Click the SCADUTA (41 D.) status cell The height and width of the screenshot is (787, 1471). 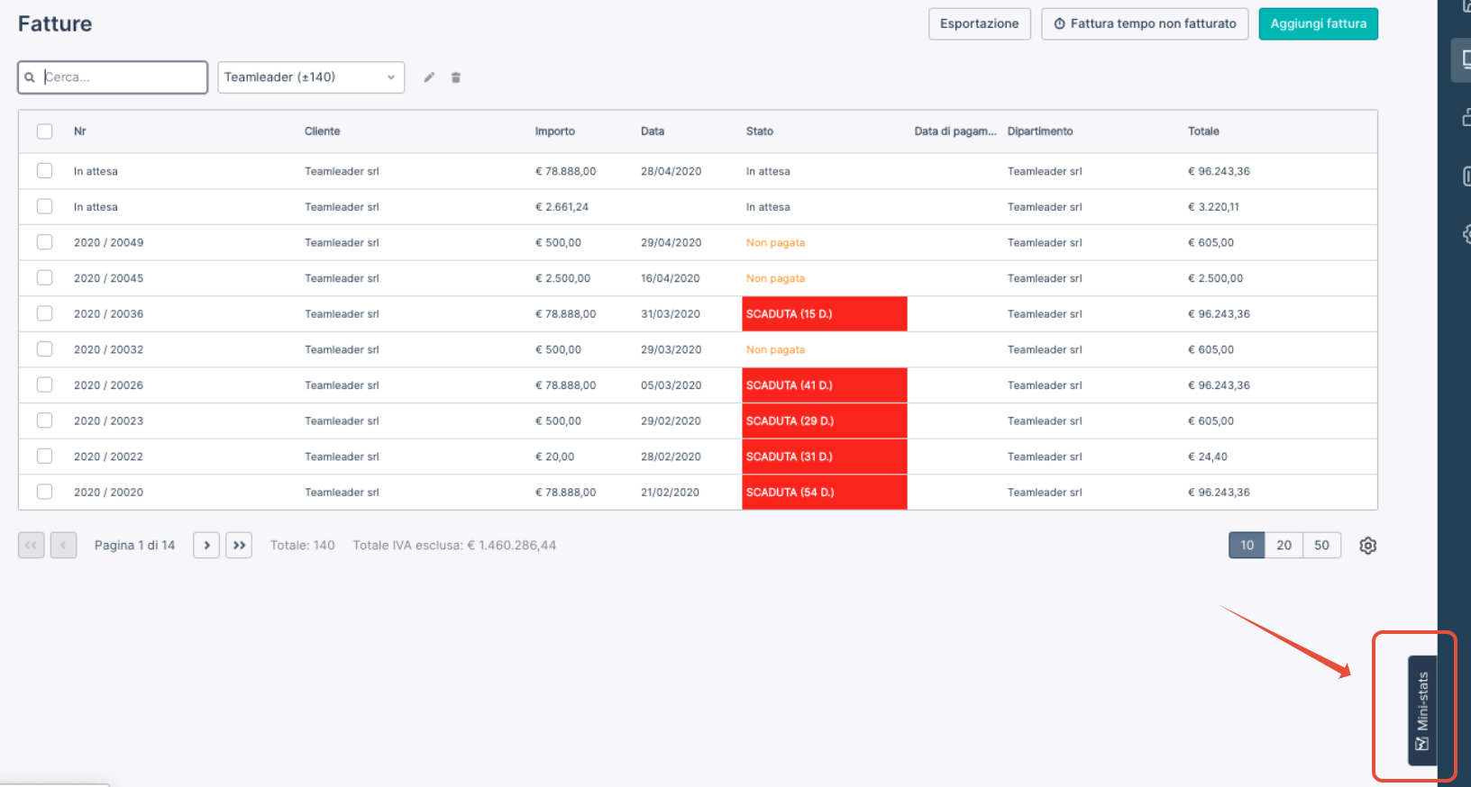point(825,385)
